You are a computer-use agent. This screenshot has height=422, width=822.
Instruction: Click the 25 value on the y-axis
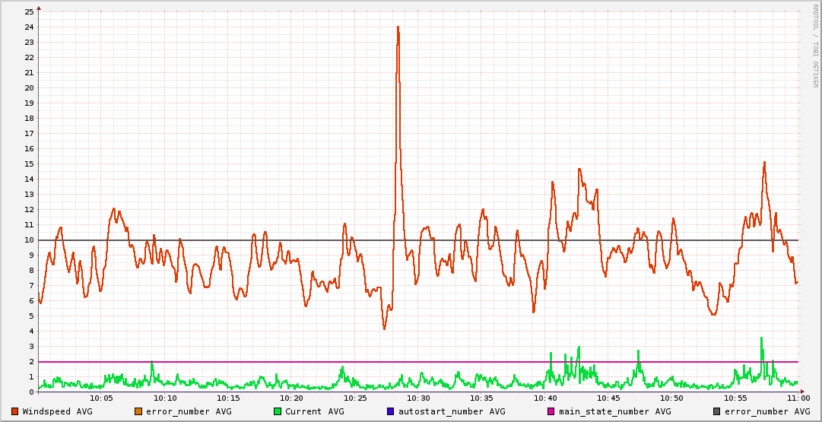point(29,12)
